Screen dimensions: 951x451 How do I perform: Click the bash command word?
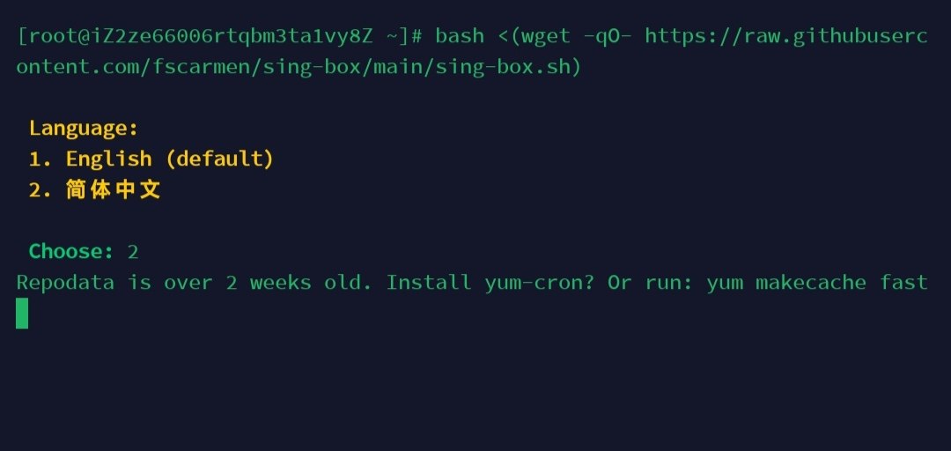tap(460, 36)
